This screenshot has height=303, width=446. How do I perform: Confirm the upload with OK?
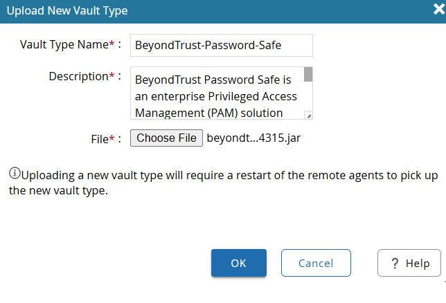point(239,263)
